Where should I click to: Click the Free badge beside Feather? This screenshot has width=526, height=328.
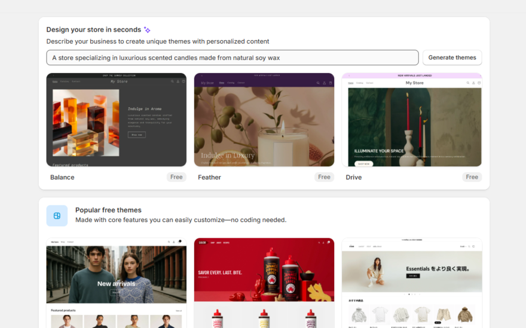click(x=324, y=177)
